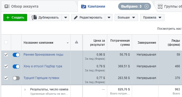Open the Редактировать dropdown arrow
Image resolution: width=182 pixels, height=97 pixels.
[x=109, y=18]
